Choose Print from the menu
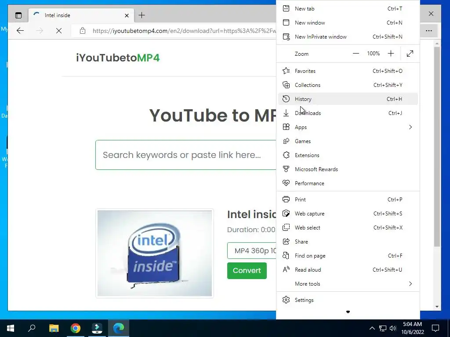The image size is (450, 337). pyautogui.click(x=348, y=200)
